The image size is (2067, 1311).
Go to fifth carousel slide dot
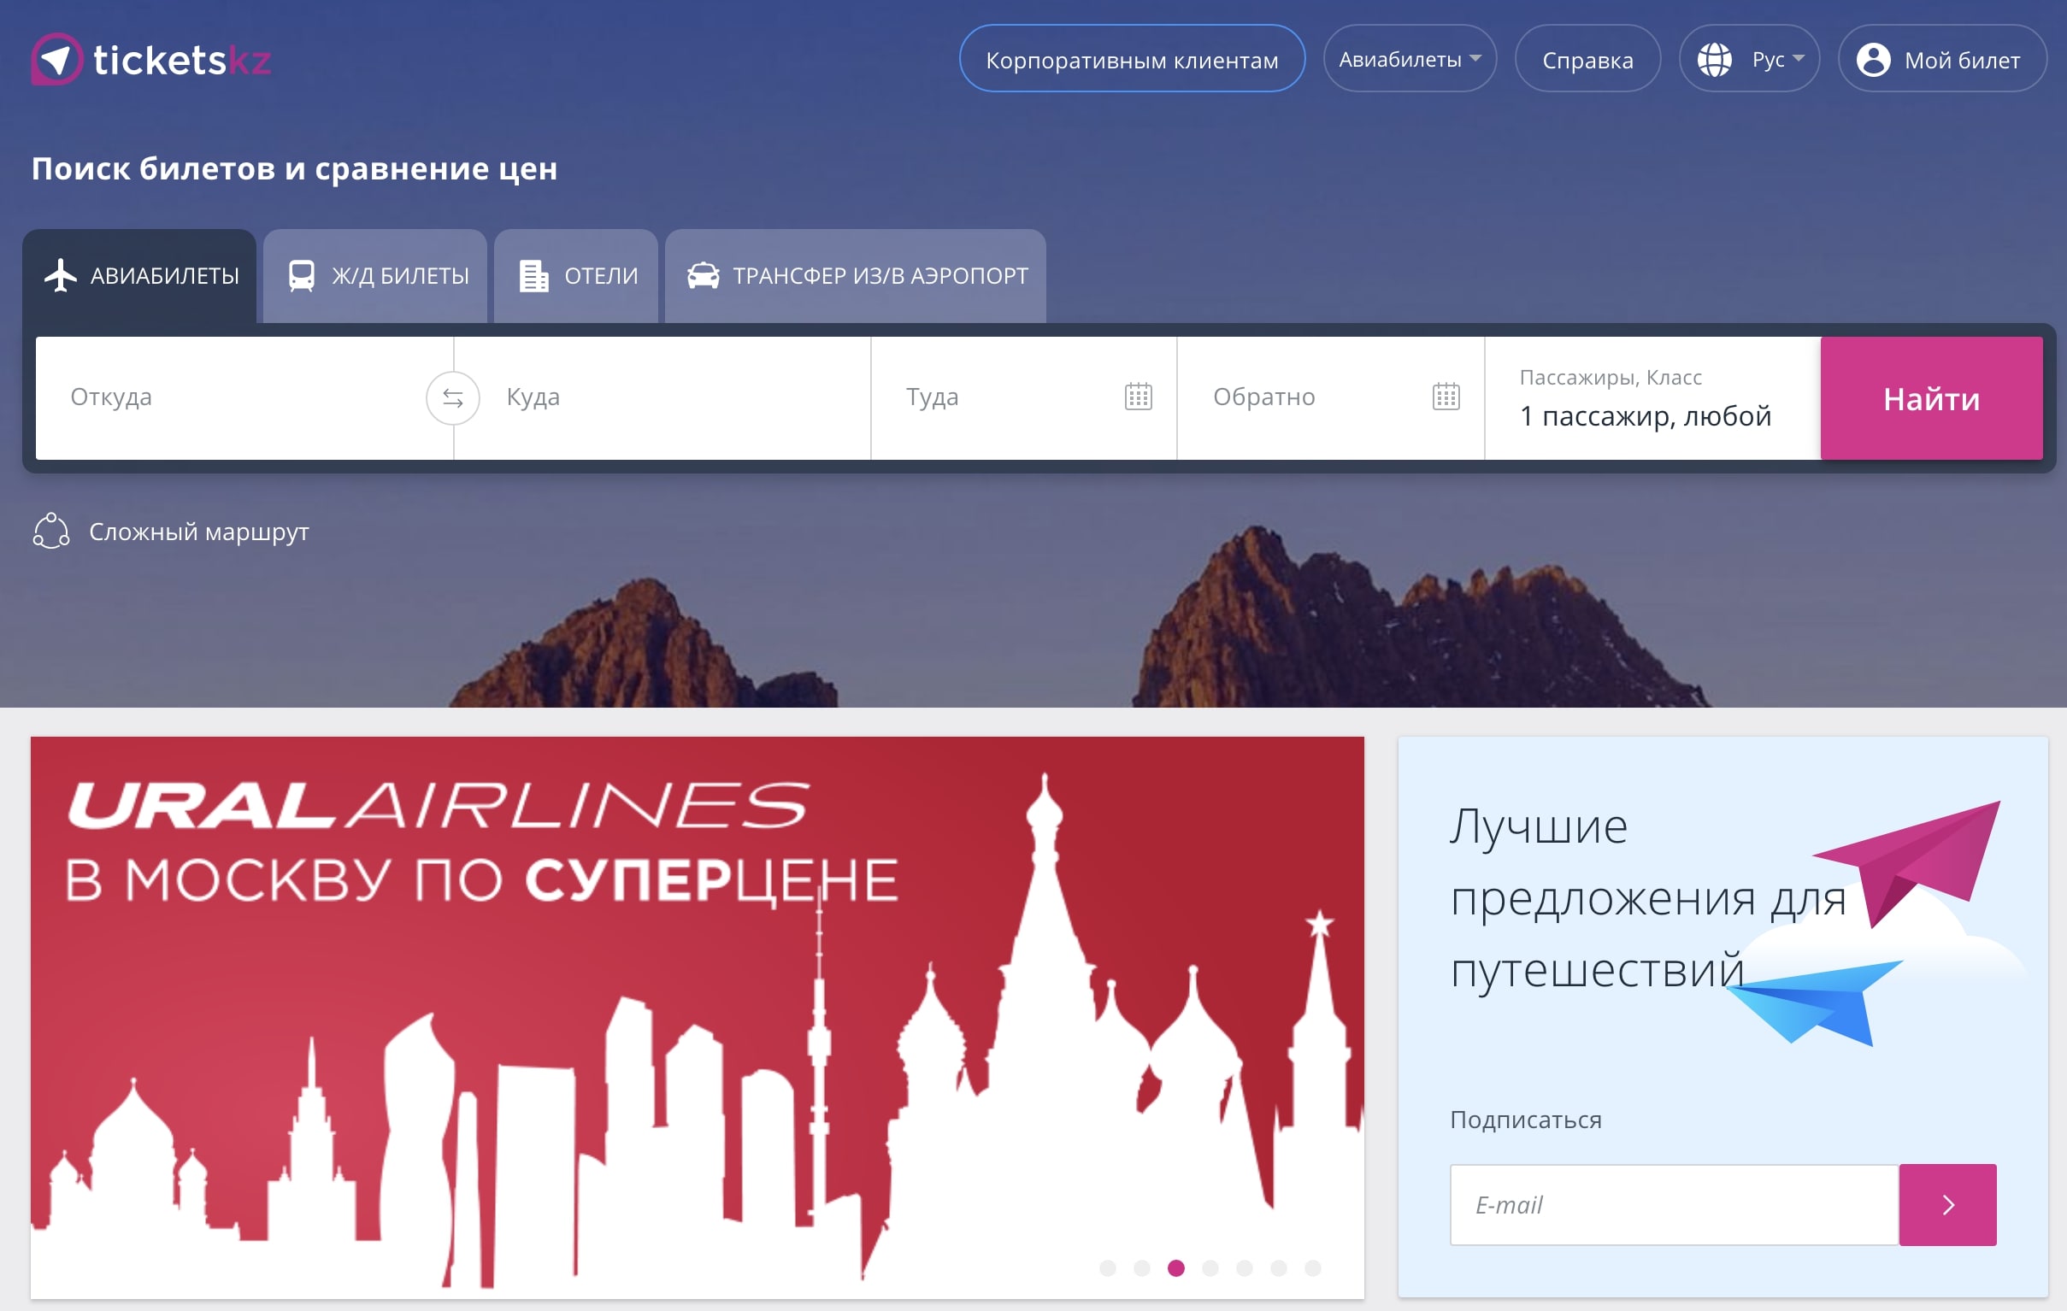coord(1245,1268)
